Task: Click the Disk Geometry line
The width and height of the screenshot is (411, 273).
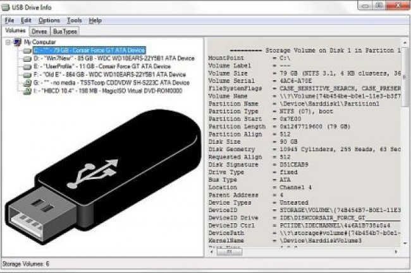Action: pyautogui.click(x=304, y=149)
